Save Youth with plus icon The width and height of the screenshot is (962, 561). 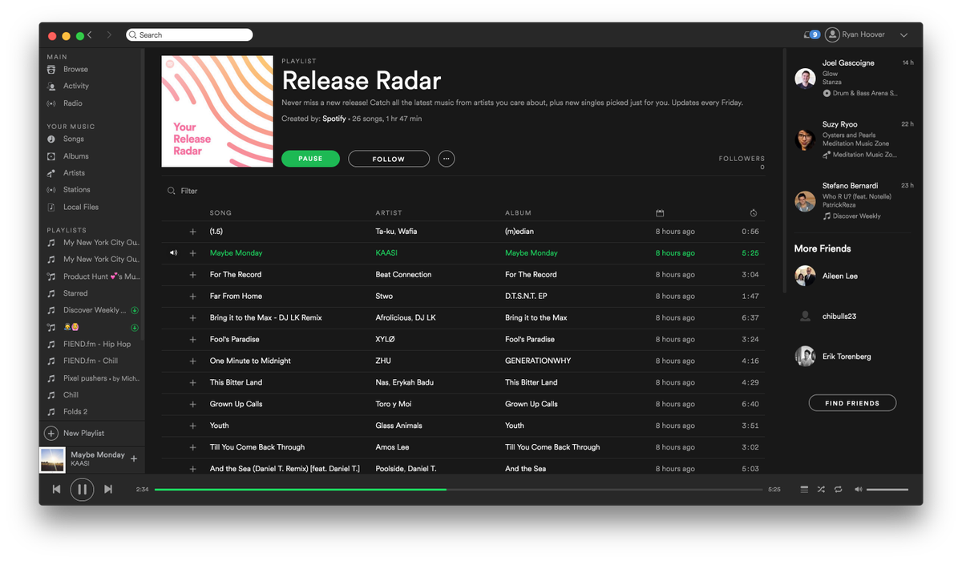coord(192,426)
